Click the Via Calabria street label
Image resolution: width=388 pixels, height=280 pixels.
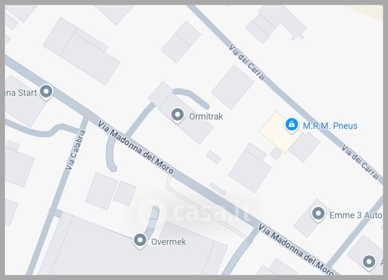tap(75, 150)
